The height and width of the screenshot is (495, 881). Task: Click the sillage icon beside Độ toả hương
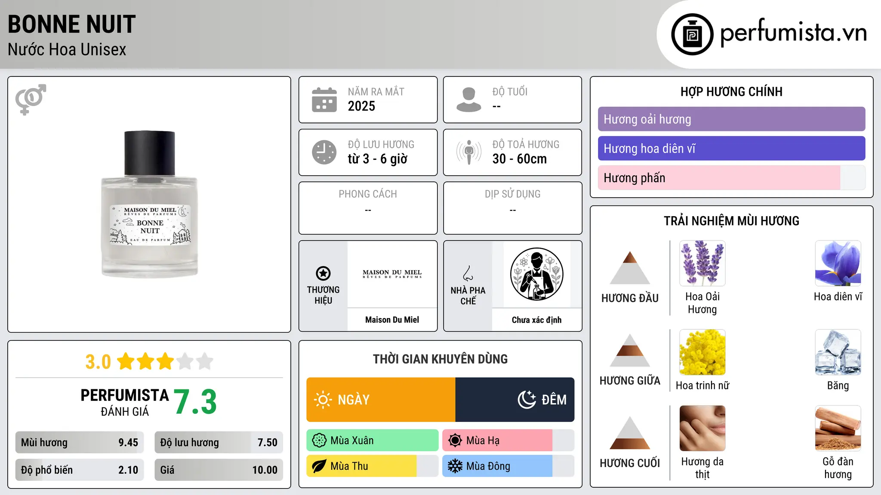(469, 152)
